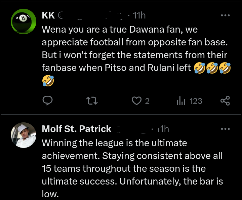Open the 11h timestamp on KK's tweet
The height and width of the screenshot is (200, 242).
pos(139,15)
